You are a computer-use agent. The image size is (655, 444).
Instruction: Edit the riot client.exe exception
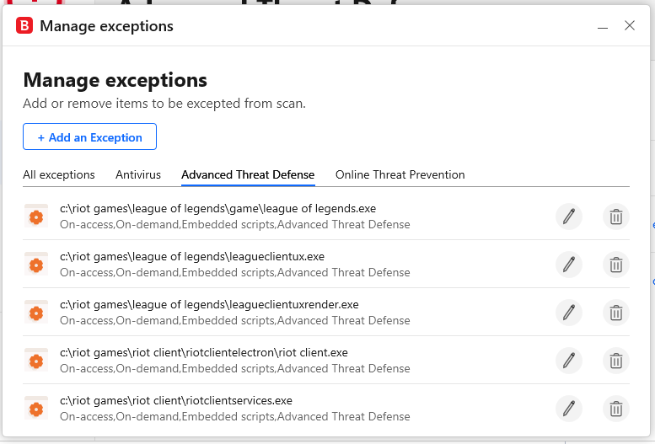coord(568,361)
